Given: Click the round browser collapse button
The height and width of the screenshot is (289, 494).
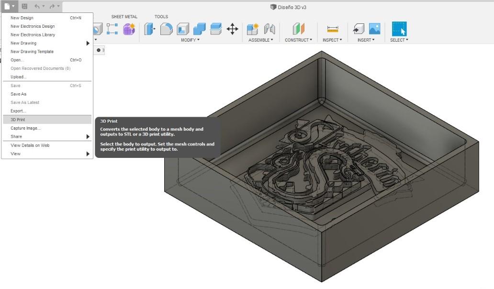Looking at the screenshot, I should pyautogui.click(x=99, y=50).
